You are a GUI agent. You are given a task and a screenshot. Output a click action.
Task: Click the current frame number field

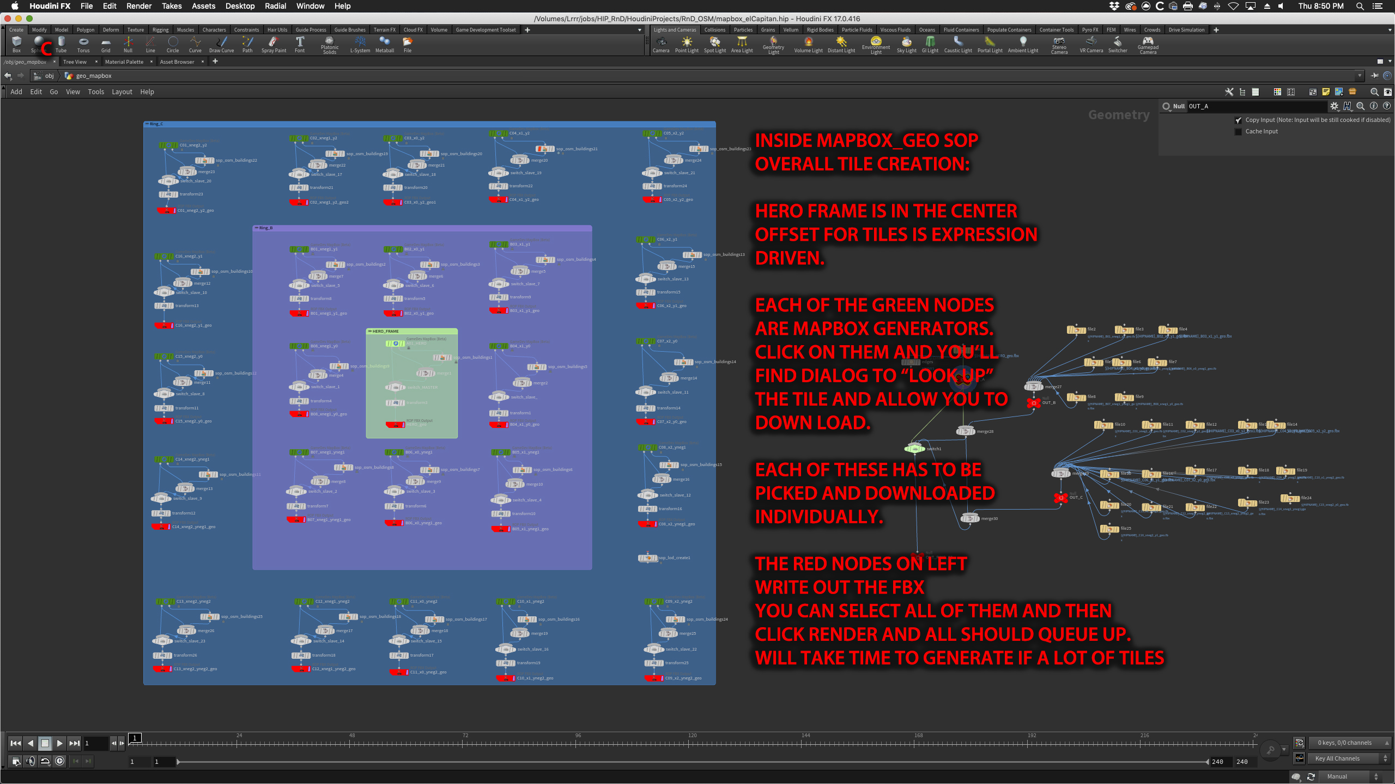click(96, 743)
